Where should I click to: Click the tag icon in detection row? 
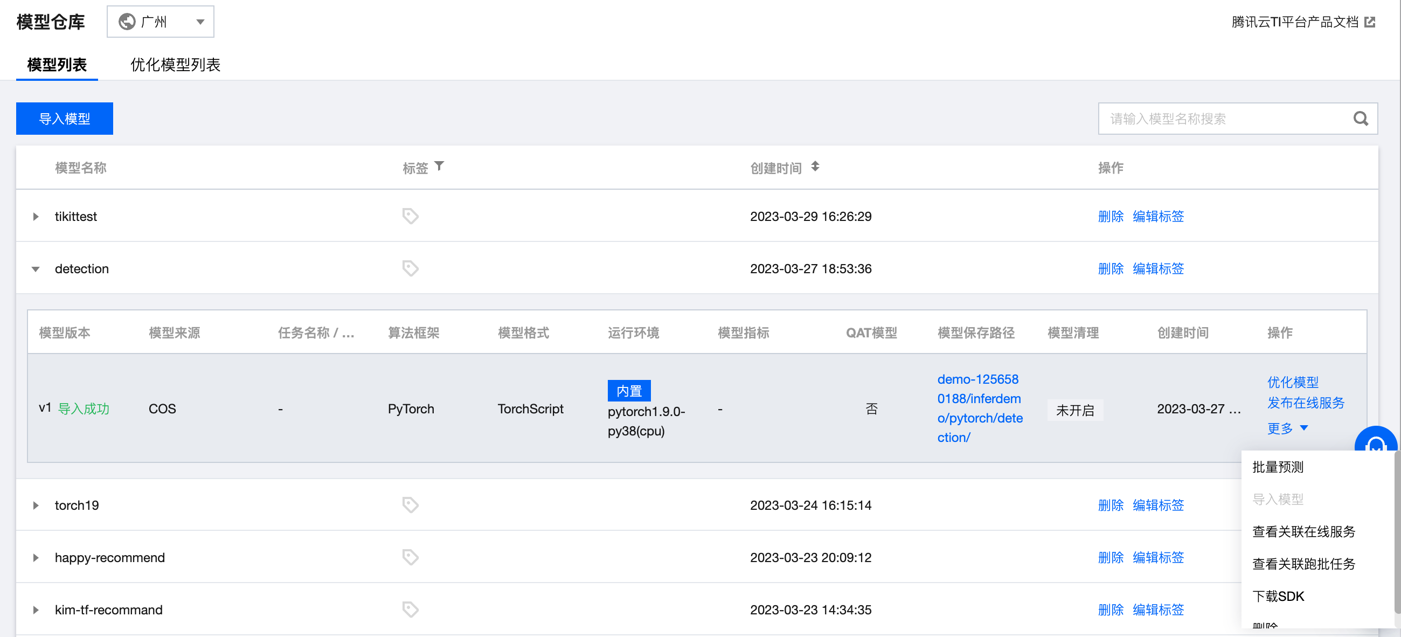tap(410, 268)
